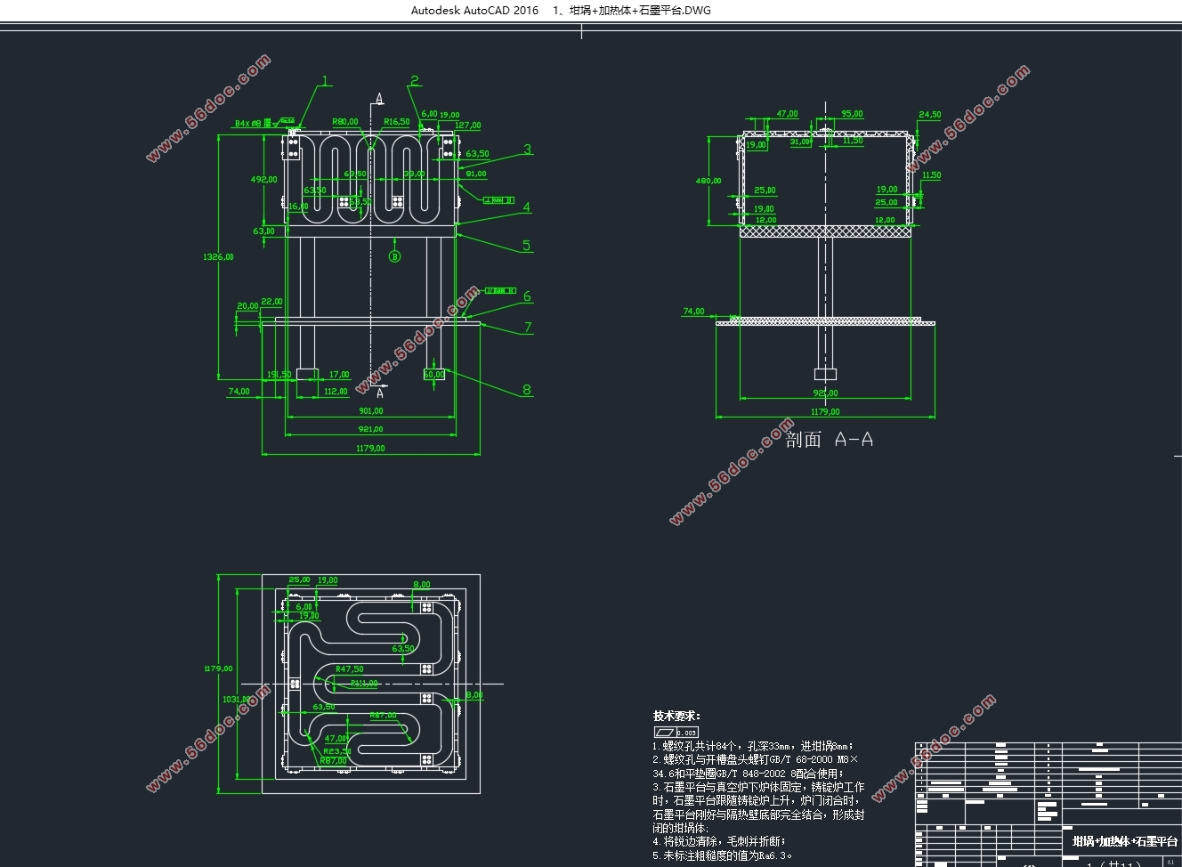
Task: Click the '技术要求:' heading text
Action: click(676, 716)
